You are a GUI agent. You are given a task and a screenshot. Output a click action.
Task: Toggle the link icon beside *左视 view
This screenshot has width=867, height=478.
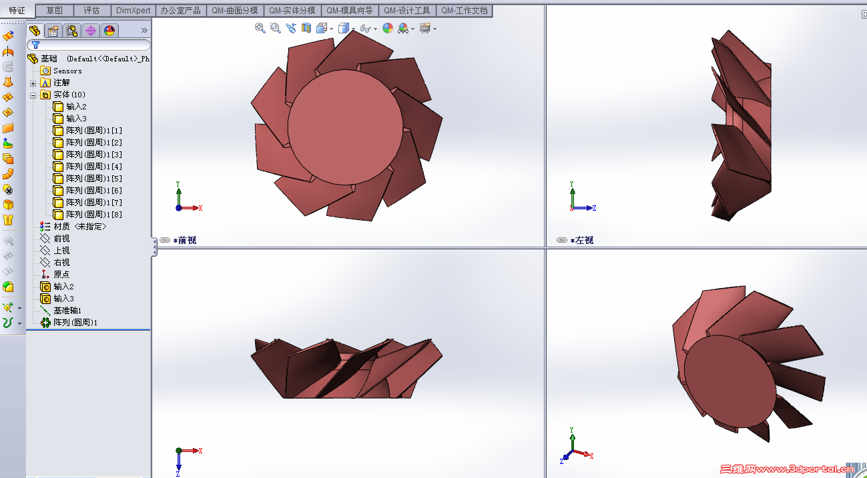coord(561,240)
